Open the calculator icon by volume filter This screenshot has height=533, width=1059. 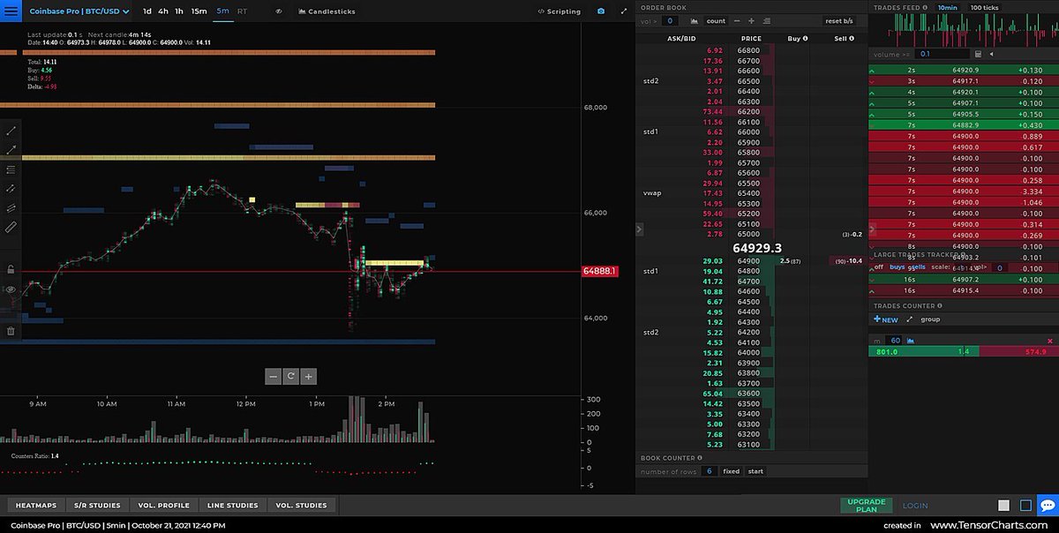point(978,54)
